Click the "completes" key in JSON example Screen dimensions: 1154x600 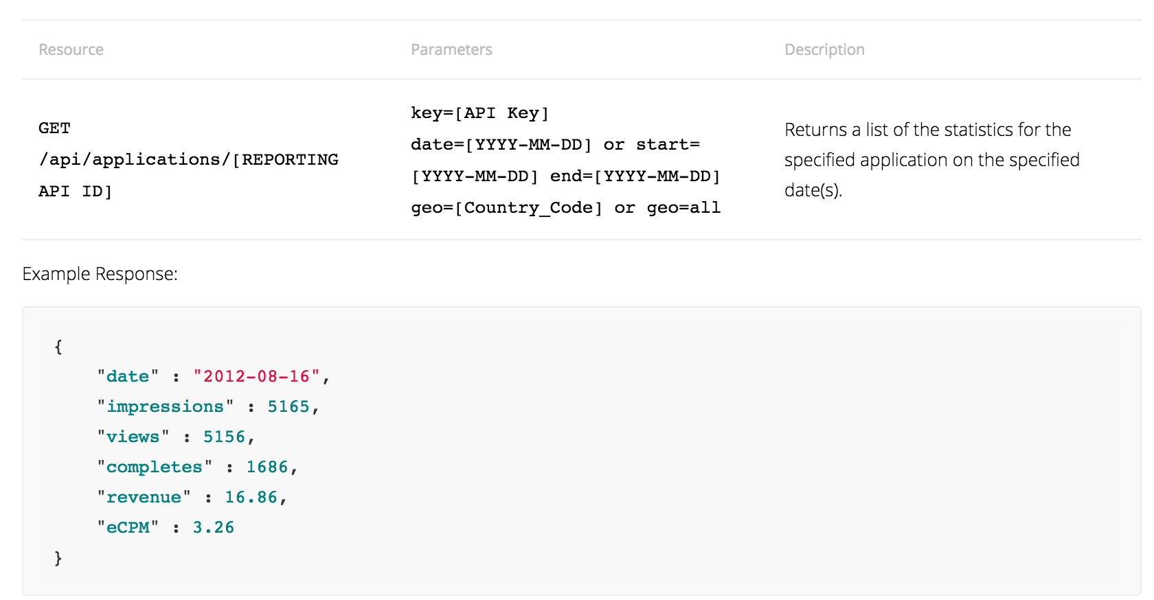(155, 467)
